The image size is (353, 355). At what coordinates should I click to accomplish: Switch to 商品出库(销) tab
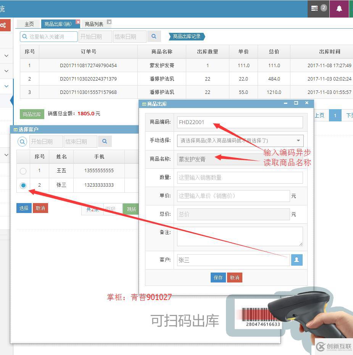coord(58,24)
